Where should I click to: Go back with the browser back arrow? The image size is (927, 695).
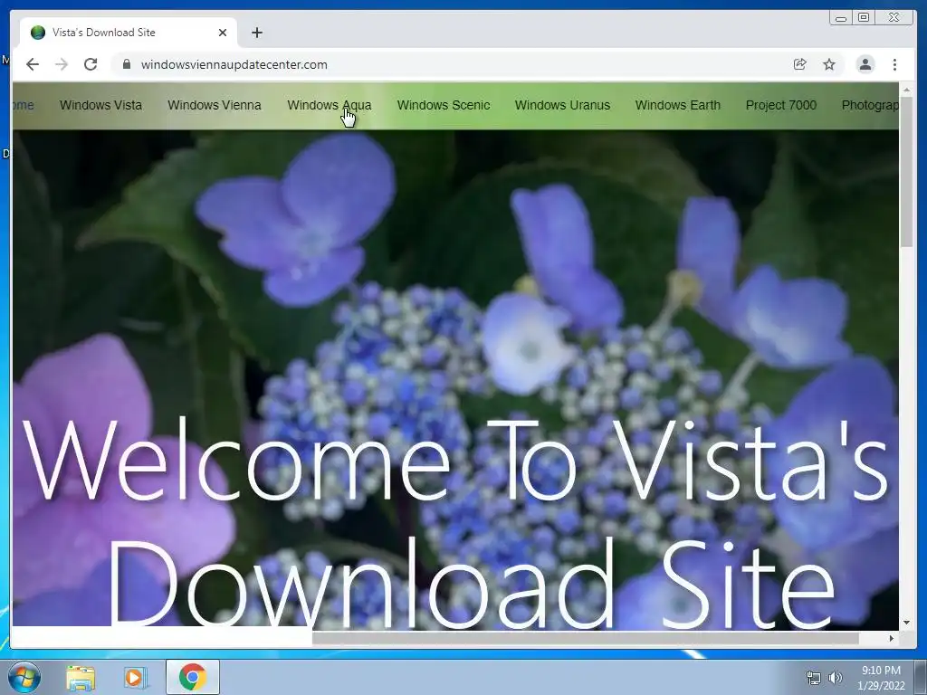point(33,64)
